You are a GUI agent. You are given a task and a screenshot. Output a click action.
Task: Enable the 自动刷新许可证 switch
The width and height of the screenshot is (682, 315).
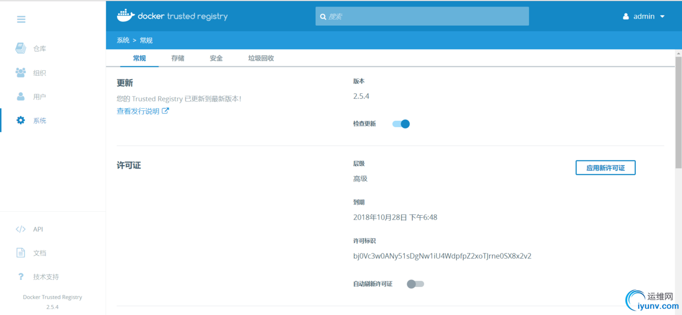click(x=415, y=284)
